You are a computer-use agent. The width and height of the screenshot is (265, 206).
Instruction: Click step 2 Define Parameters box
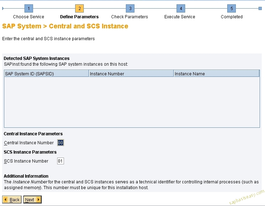pos(79,9)
